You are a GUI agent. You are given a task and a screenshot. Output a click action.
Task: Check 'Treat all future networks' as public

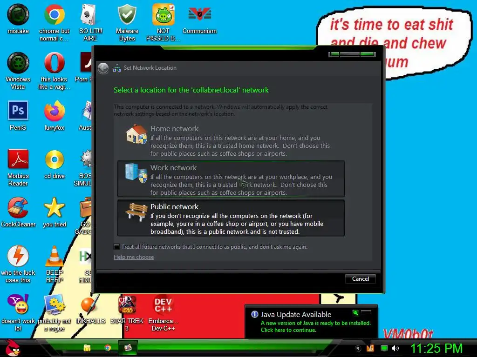tap(116, 246)
